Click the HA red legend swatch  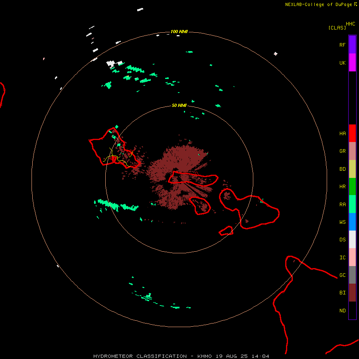352,133
